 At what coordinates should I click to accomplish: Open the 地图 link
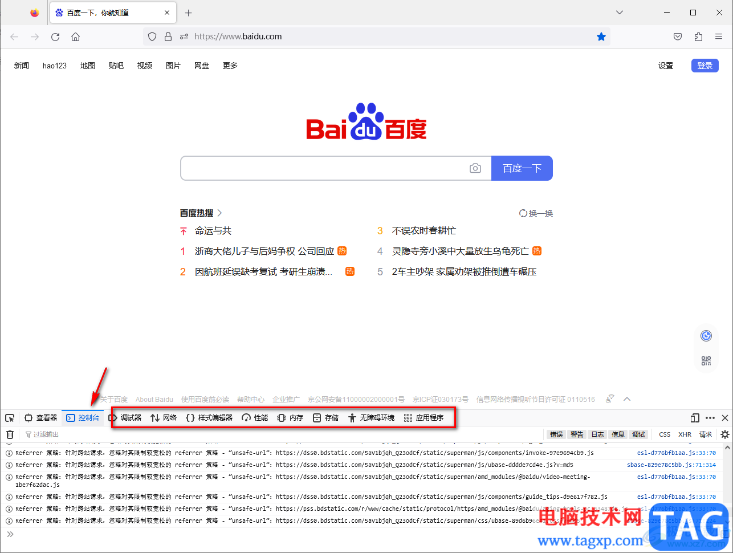click(88, 66)
